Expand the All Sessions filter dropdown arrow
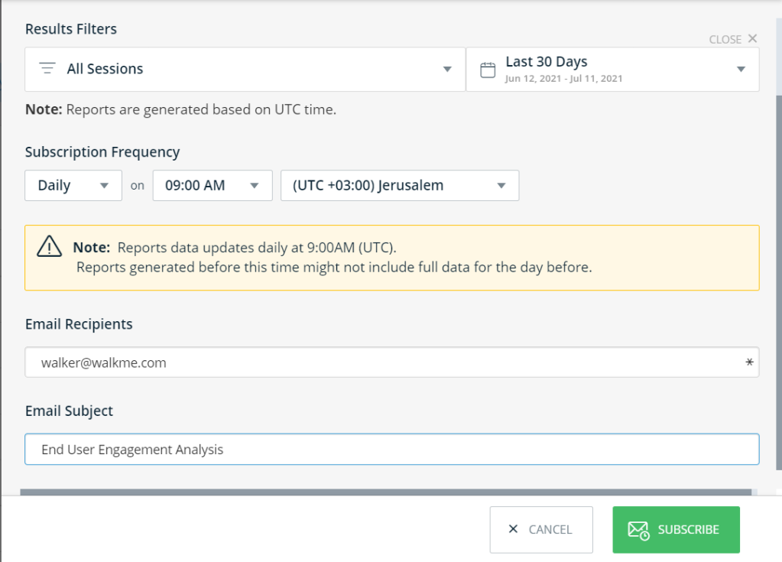 [x=447, y=70]
